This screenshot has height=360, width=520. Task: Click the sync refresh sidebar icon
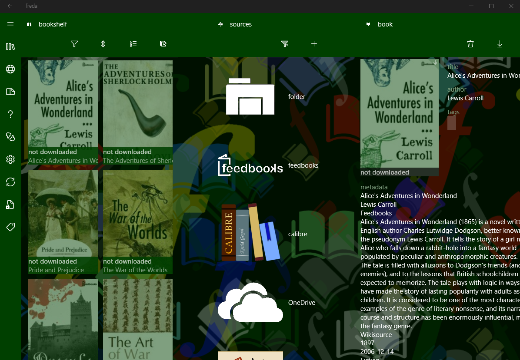[x=10, y=182]
